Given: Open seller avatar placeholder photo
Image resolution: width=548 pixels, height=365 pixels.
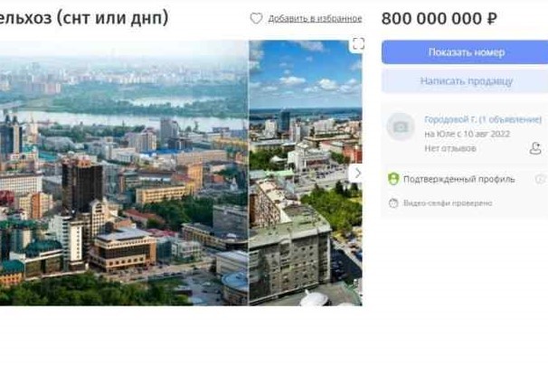Looking at the screenshot, I should click(401, 126).
